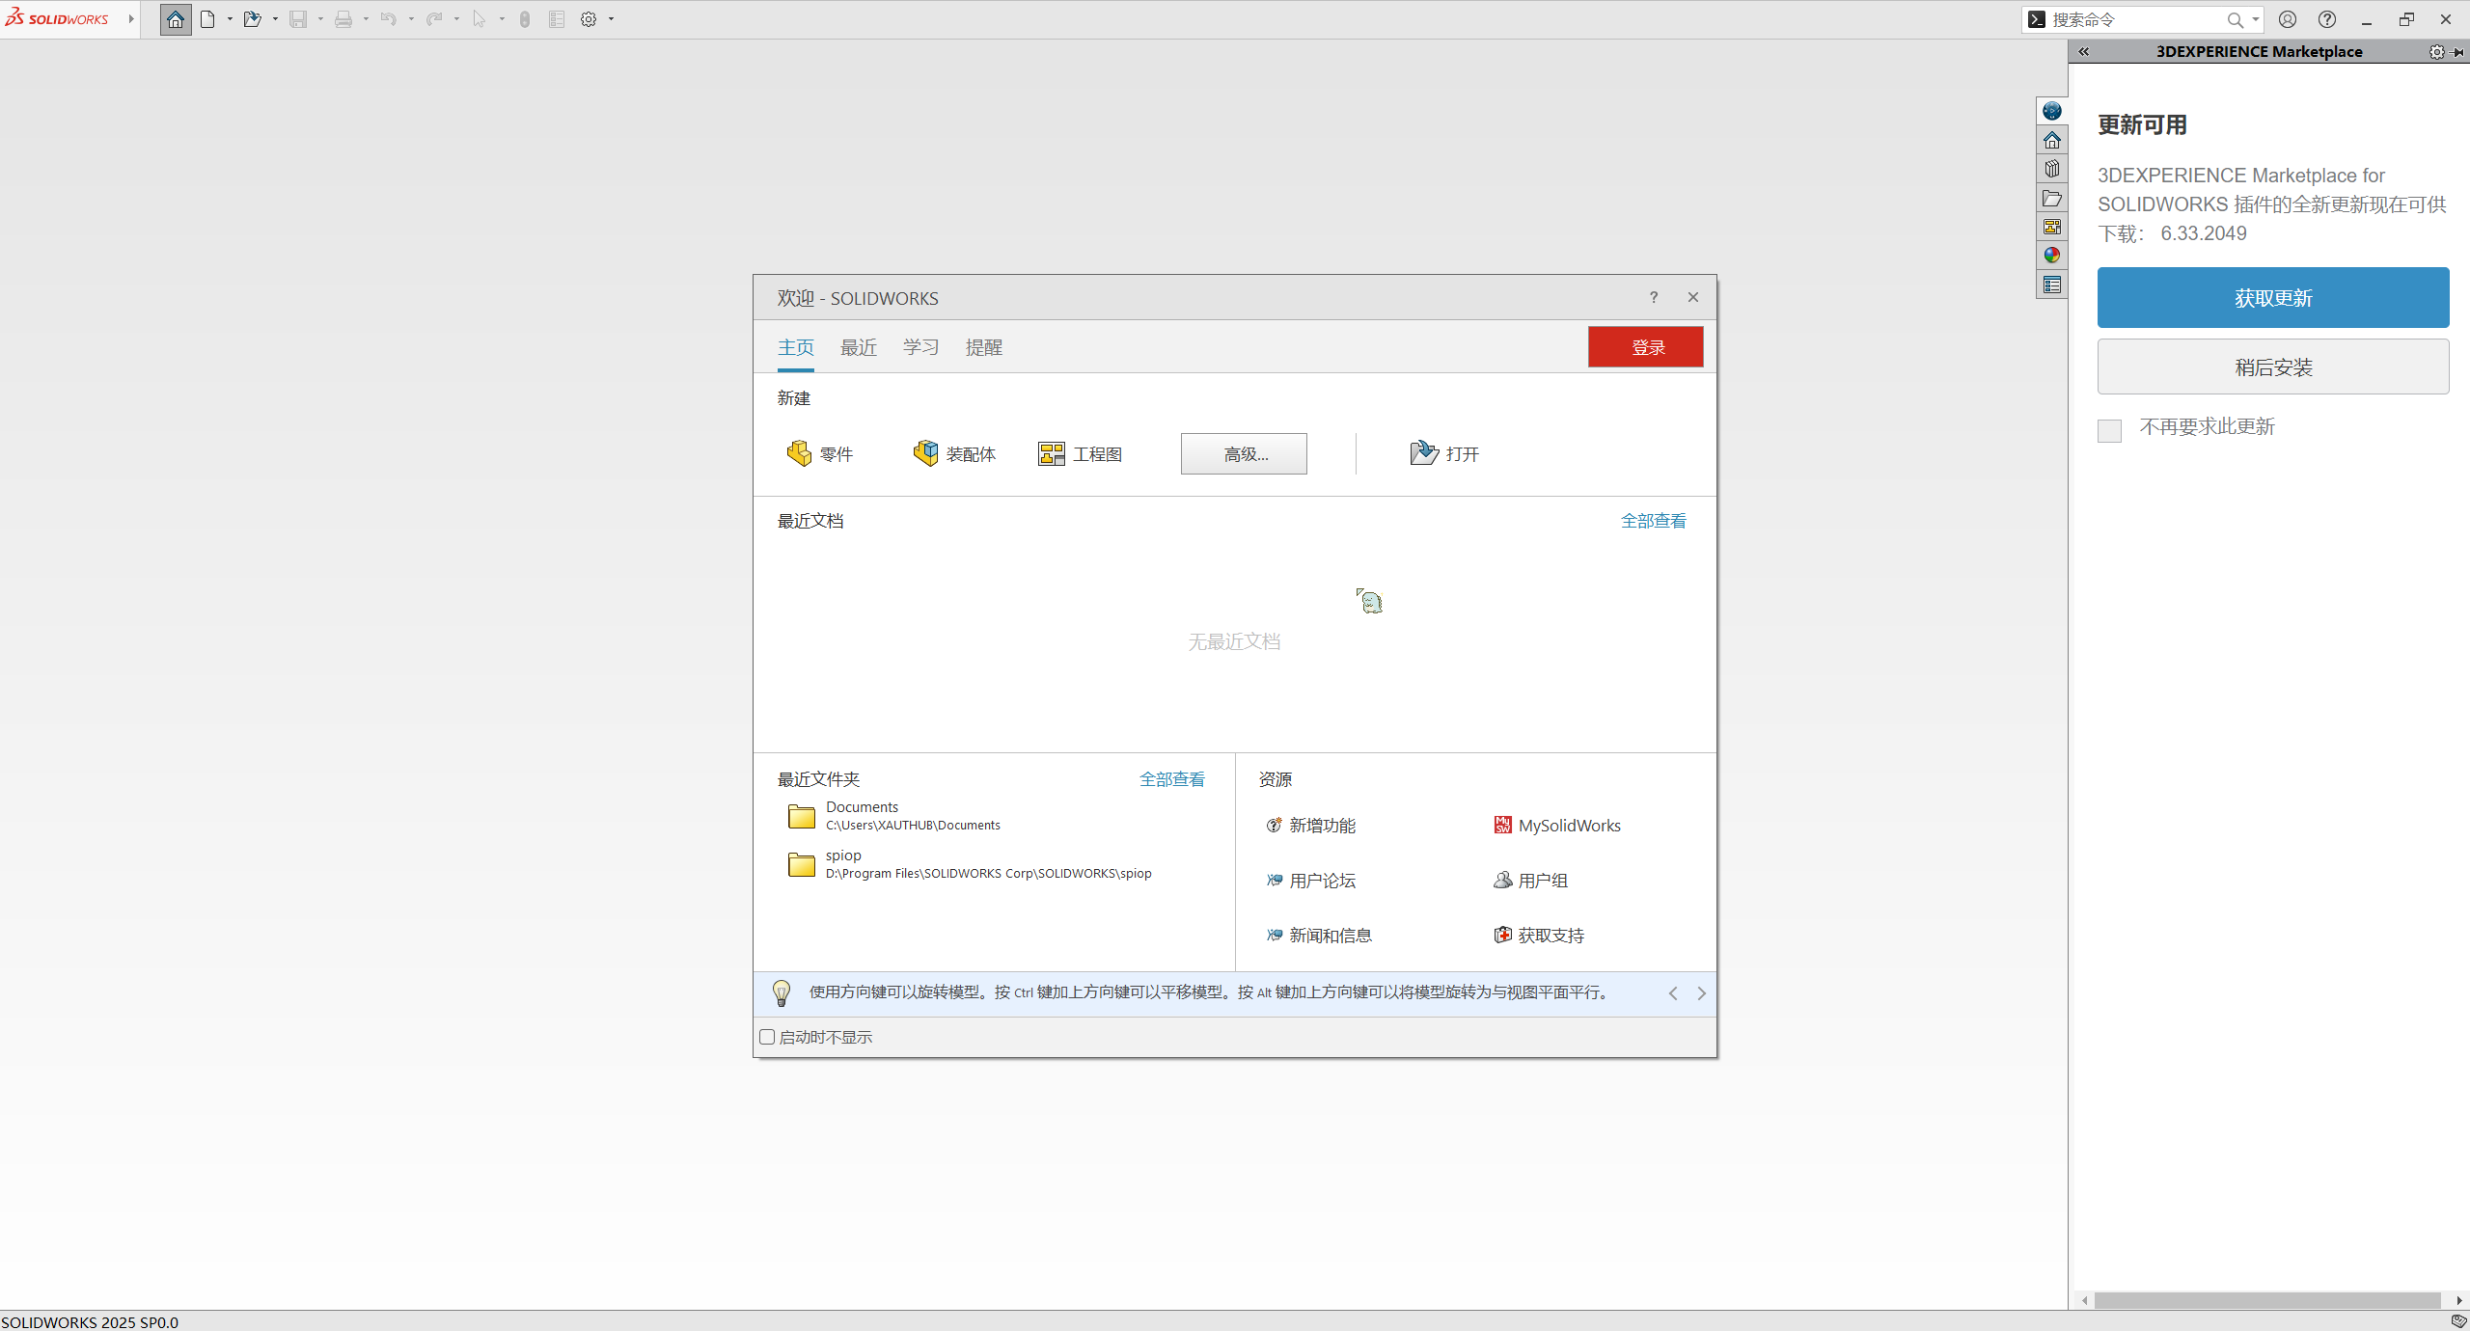Screen dimensions: 2470x1331
Task: Open the Save dropdown arrow
Action: (320, 19)
